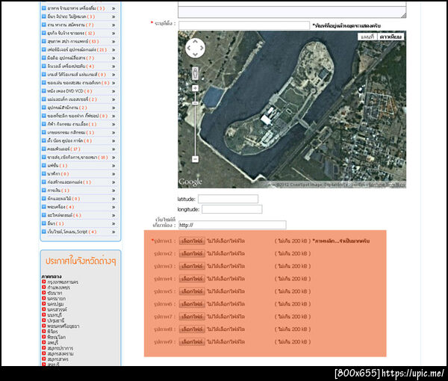Click the map pan direction control
Screen dimensions: 448x381
coord(195,48)
